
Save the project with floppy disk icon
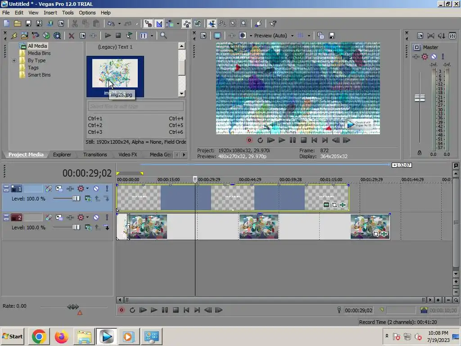tap(28, 23)
